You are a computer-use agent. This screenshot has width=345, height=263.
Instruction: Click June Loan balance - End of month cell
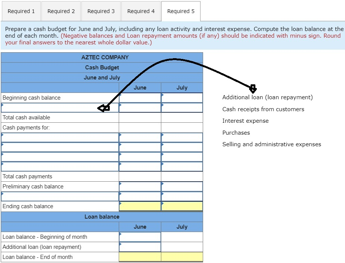pyautogui.click(x=140, y=257)
